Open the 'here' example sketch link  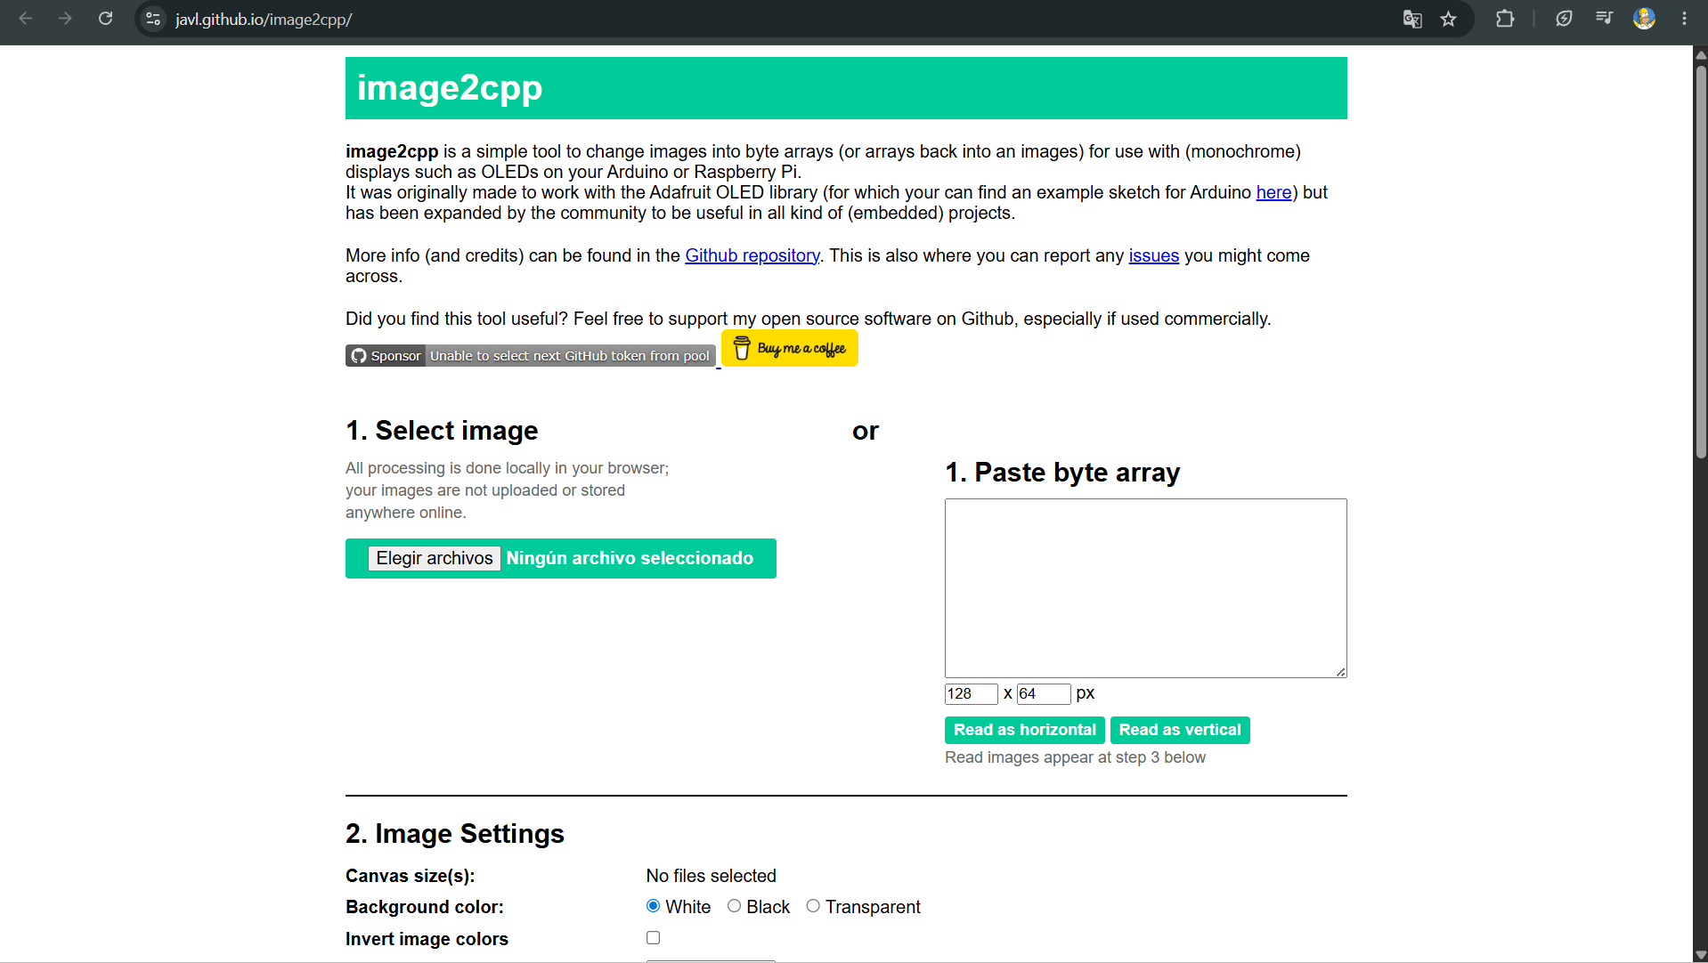[x=1273, y=192]
